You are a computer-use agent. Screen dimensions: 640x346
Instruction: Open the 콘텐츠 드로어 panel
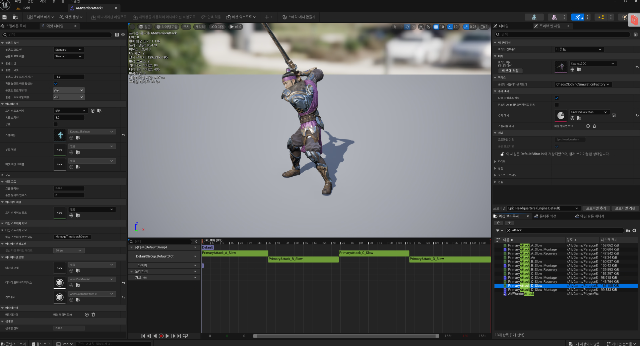[13, 344]
